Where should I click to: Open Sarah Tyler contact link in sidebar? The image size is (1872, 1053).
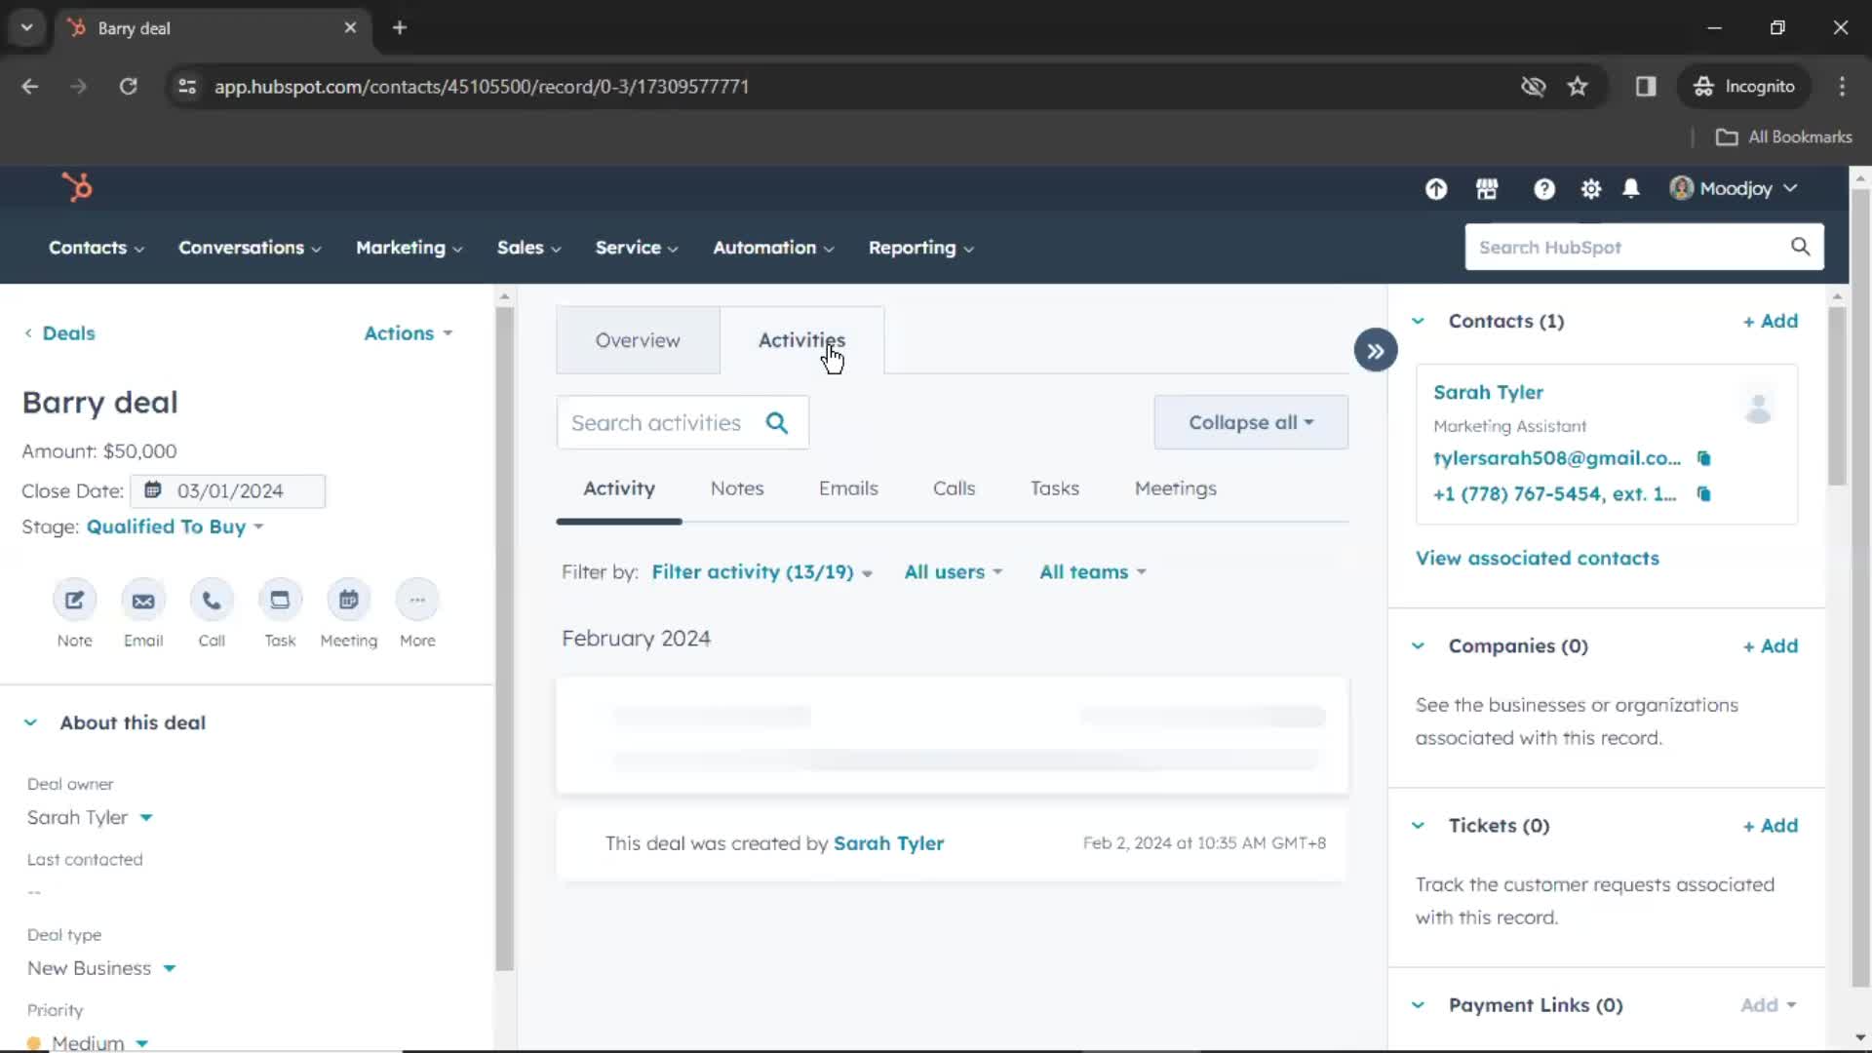1488,392
